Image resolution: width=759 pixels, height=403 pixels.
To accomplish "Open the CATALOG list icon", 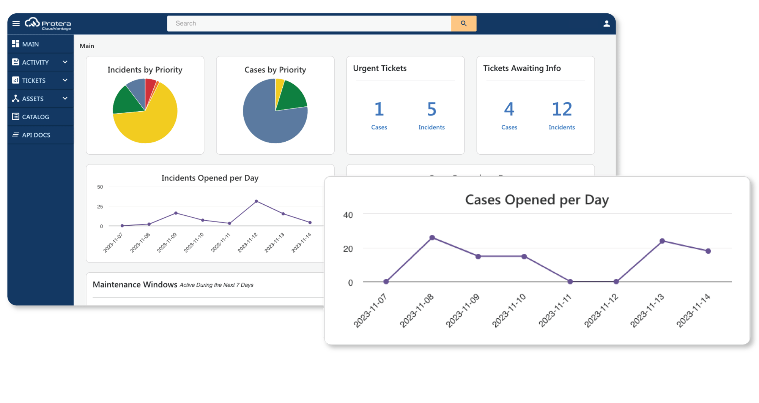I will (15, 117).
